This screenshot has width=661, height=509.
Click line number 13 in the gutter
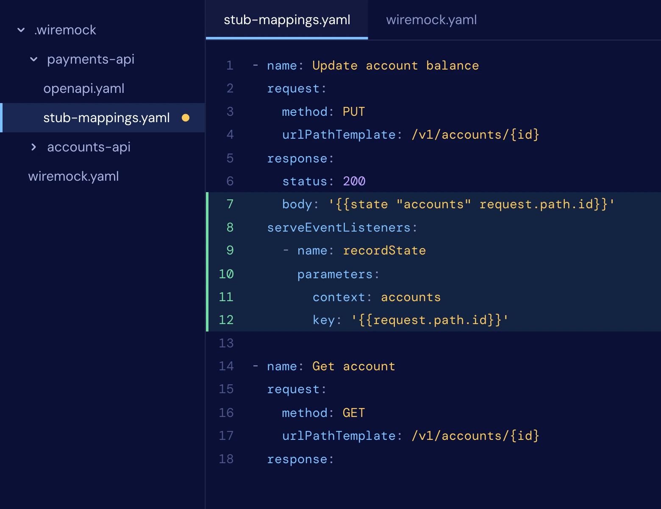[x=226, y=343]
